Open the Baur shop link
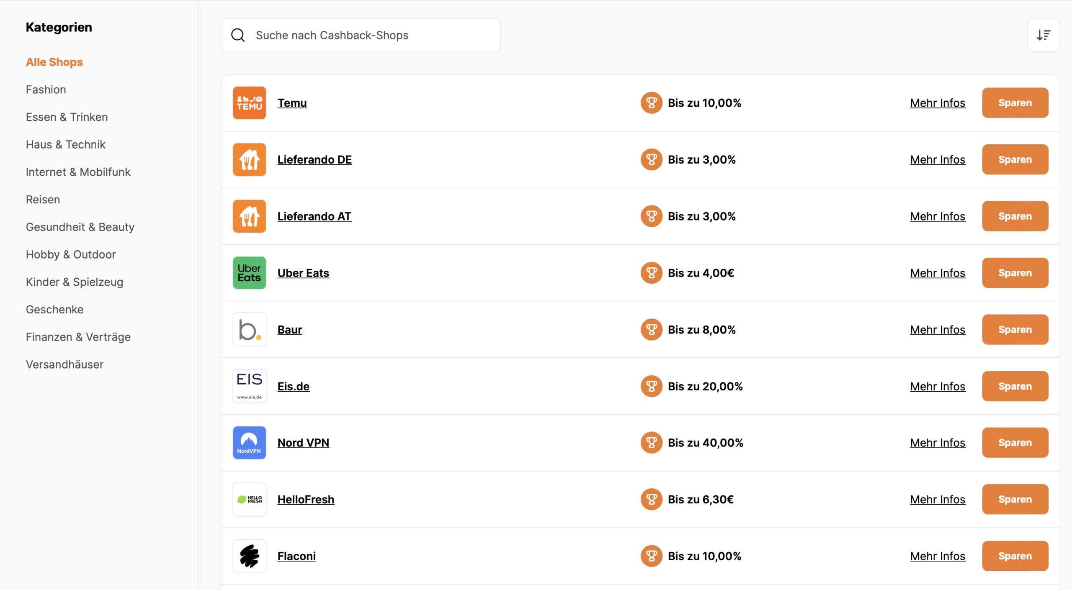 coord(290,330)
